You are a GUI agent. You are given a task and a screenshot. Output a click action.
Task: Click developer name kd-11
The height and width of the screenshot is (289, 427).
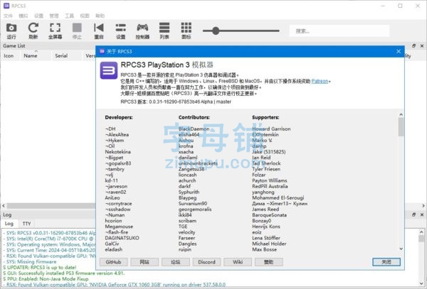(112, 180)
